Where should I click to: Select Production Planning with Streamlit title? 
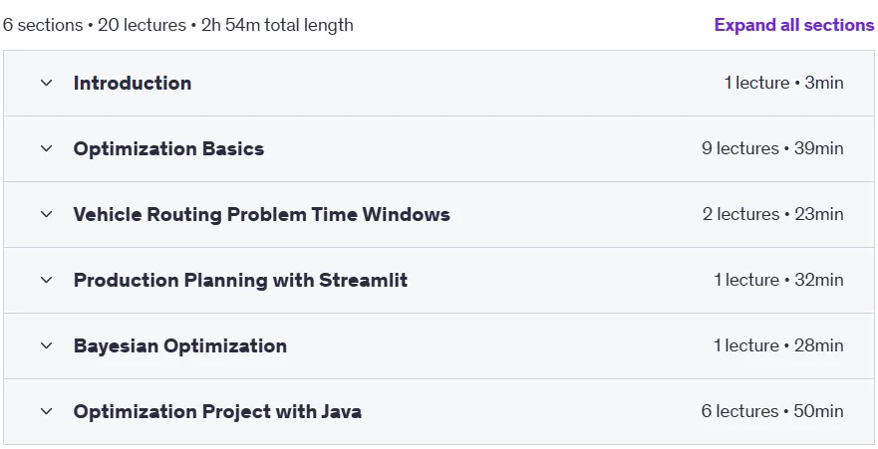(x=240, y=280)
